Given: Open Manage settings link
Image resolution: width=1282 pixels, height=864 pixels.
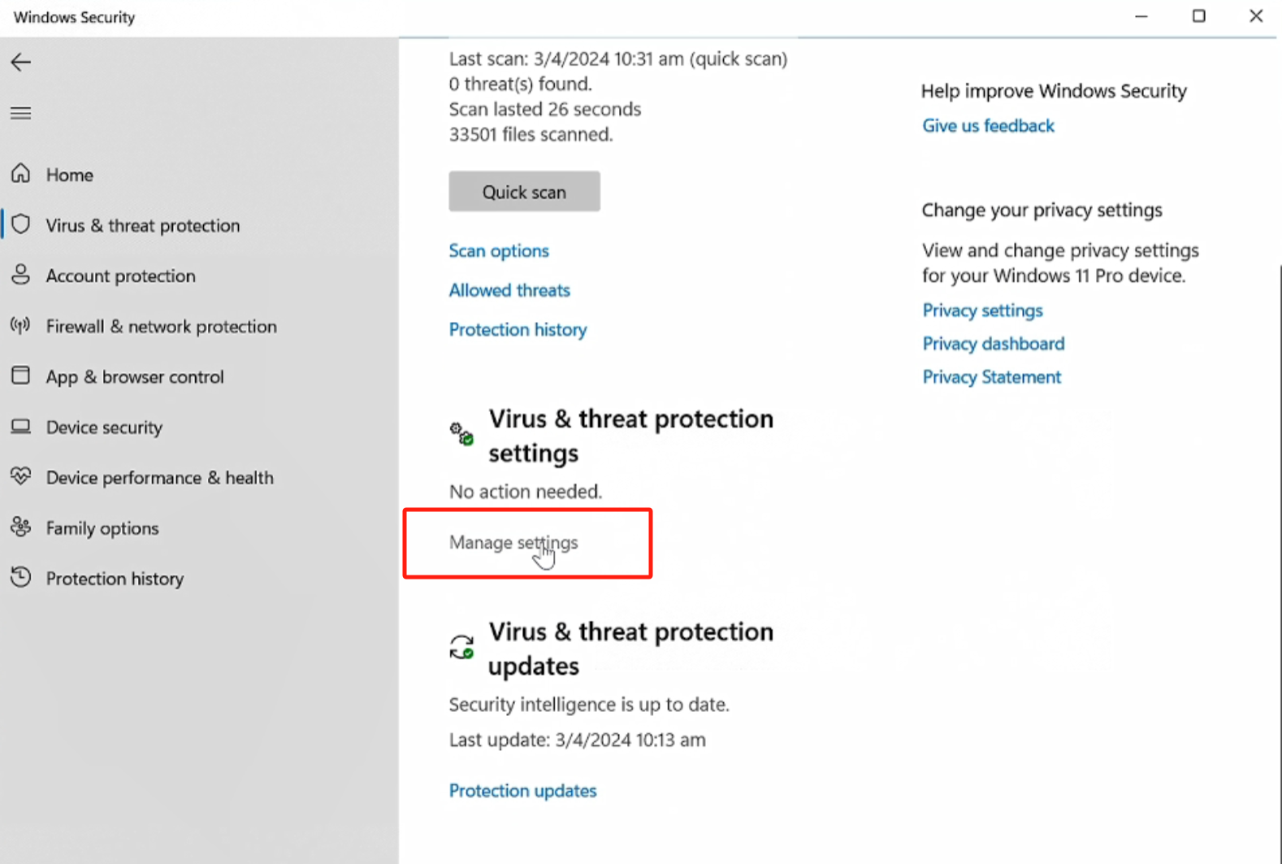Looking at the screenshot, I should [513, 542].
